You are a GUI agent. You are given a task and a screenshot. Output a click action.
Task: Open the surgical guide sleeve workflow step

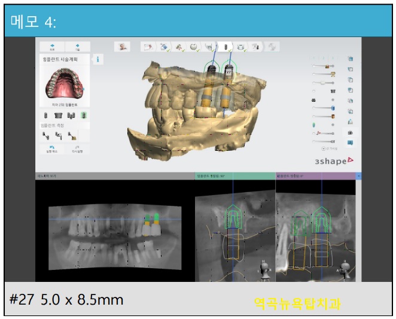click(x=240, y=47)
